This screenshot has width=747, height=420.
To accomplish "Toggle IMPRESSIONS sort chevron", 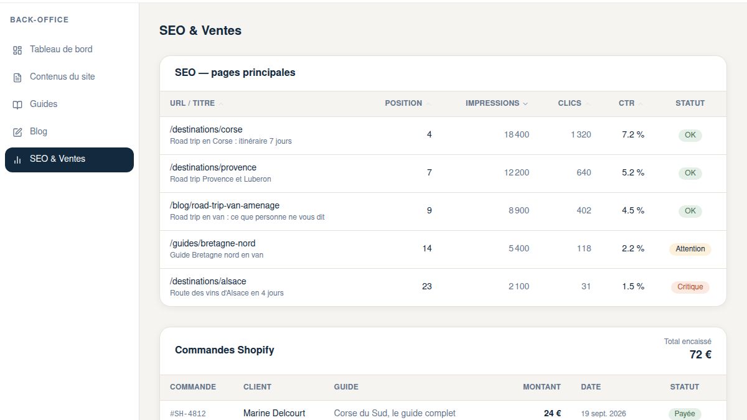I will point(525,104).
